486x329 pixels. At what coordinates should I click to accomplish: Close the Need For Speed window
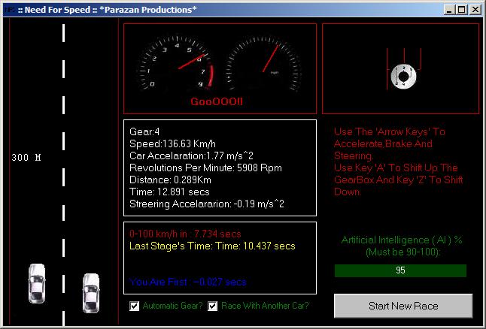(475, 9)
